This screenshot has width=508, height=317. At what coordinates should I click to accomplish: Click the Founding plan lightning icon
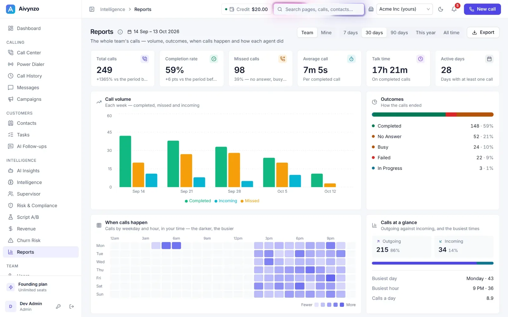(11, 287)
